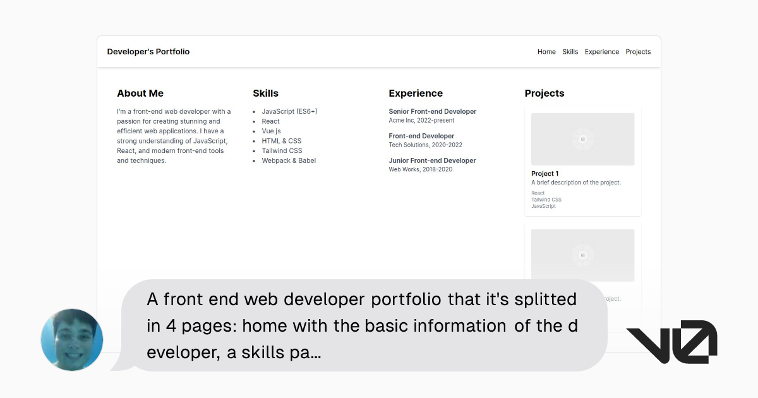Navigate to the Projects page

click(x=638, y=52)
